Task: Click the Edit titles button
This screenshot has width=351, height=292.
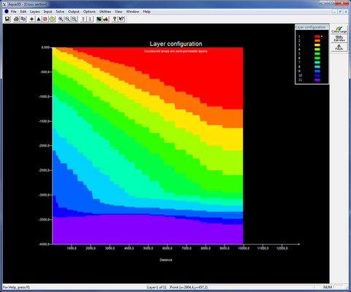Action: (x=339, y=39)
